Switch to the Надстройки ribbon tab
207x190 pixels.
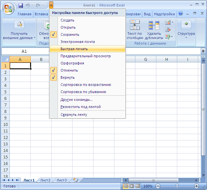164,14
